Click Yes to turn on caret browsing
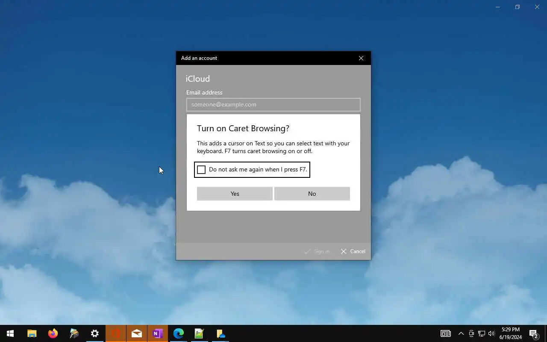The width and height of the screenshot is (547, 342). [235, 194]
